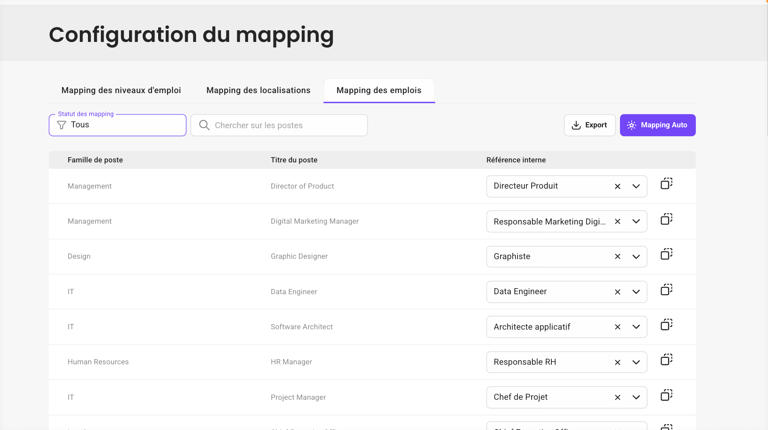This screenshot has width=768, height=430.
Task: Select the Mapping des emplois tab
Action: [x=379, y=90]
